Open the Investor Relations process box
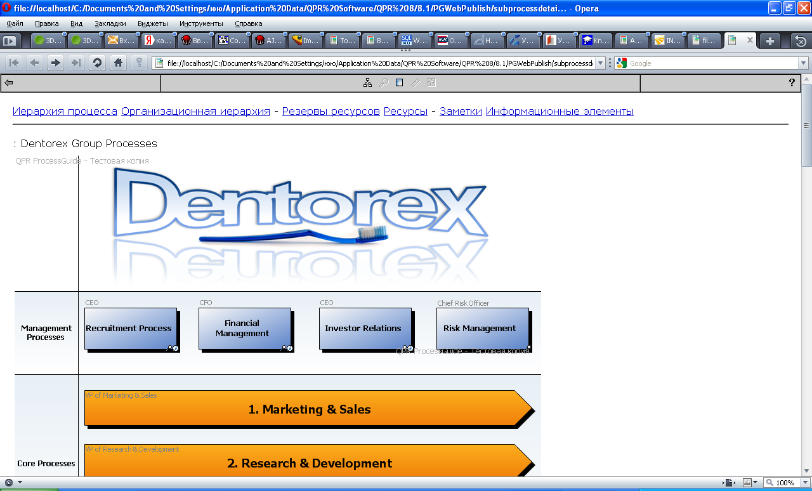812x491 pixels. [x=365, y=329]
